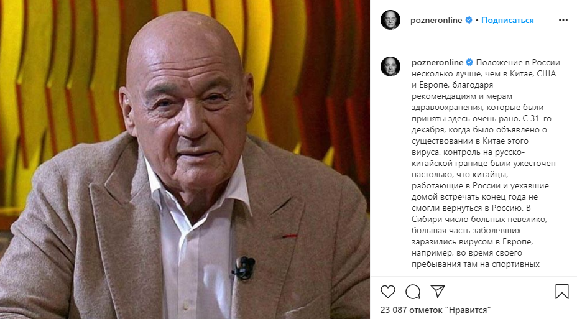The height and width of the screenshot is (319, 577).
Task: Click the caption line mentioning "Сибири число больных"
Action: click(x=479, y=220)
